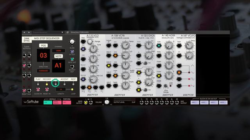Screen dimensions: 250x140
Task: Click the CLOCK IN jack
Action: coord(38,89)
